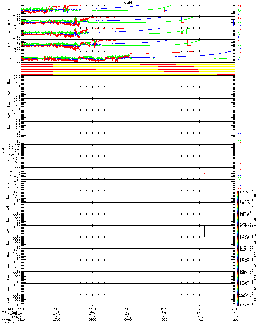Screen dimensions: 256x330
Task: Click the N_e density axis label
Action: click(x=9, y=116)
